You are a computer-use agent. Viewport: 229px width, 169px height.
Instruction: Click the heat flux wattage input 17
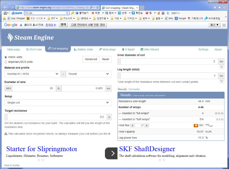pyautogui.click(x=140, y=126)
